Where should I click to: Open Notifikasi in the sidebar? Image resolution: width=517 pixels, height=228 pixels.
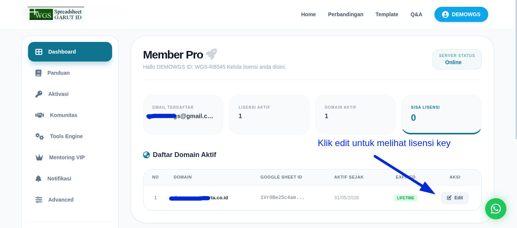pyautogui.click(x=70, y=179)
